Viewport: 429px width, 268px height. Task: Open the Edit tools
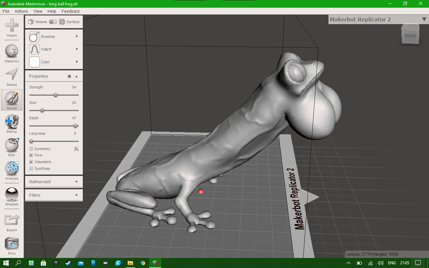tap(12, 147)
